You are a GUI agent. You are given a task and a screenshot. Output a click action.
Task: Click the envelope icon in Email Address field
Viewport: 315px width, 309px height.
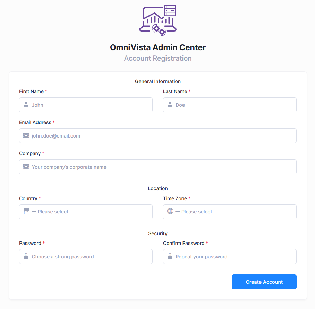pos(26,135)
